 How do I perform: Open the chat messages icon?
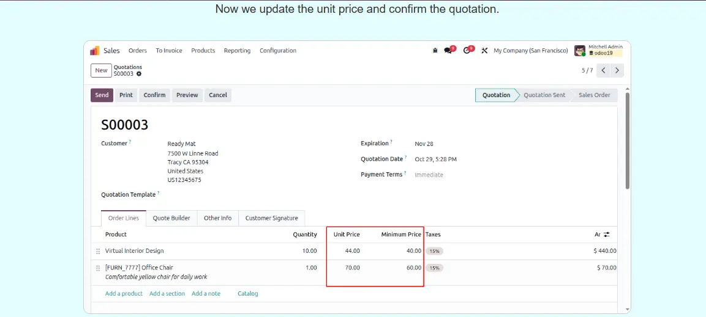click(x=448, y=51)
